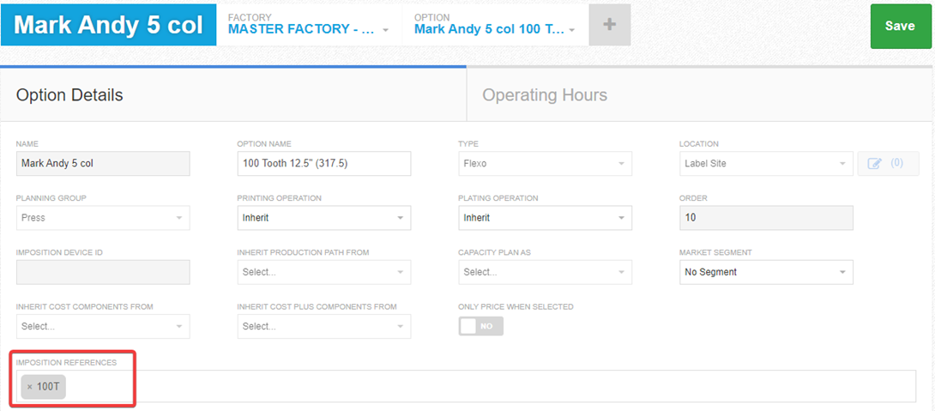
Task: Click the Save button
Action: [x=900, y=26]
